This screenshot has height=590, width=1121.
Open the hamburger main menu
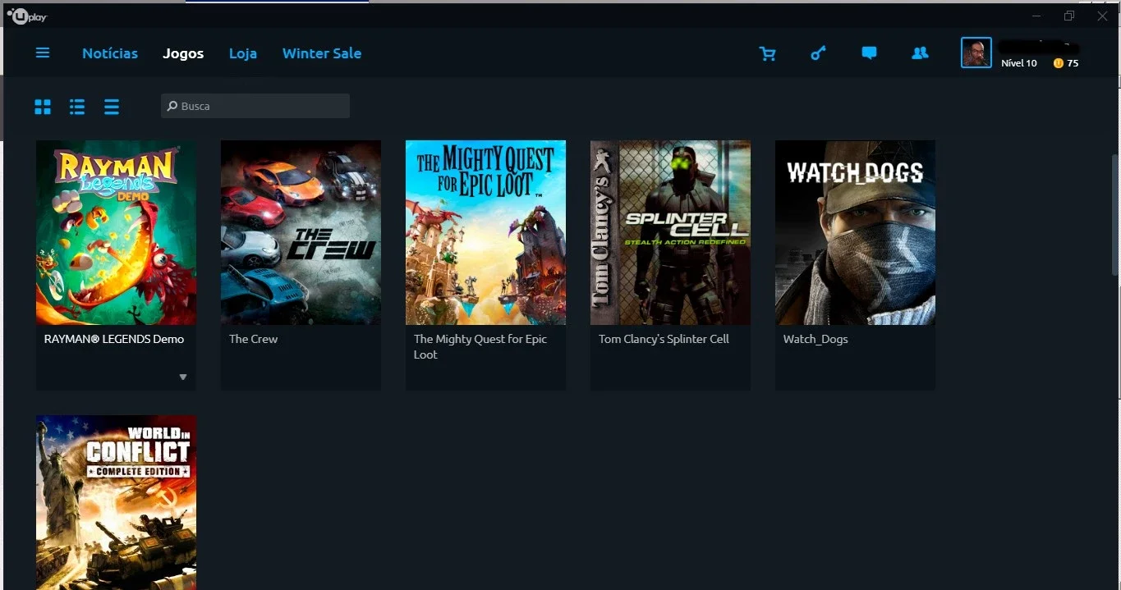click(x=43, y=53)
